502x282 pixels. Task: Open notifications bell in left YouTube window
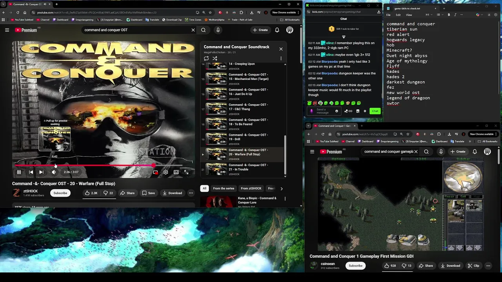click(277, 30)
